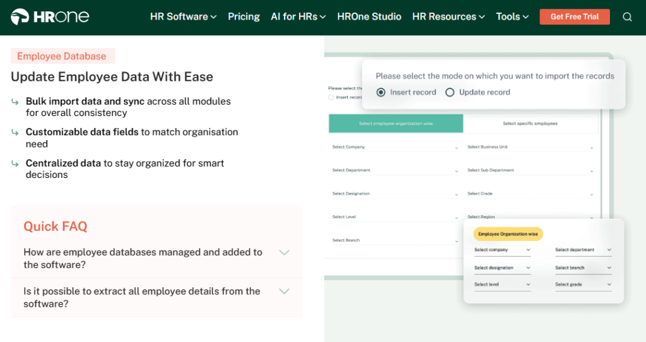This screenshot has height=342, width=646.
Task: Expand the FAQ about extracting employee details
Action: (156, 297)
